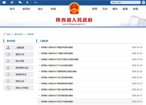Viewport: 146px width, 105px height.
Task: Click the www.shaanxi.gov.cn address text
Action: [x=74, y=24]
